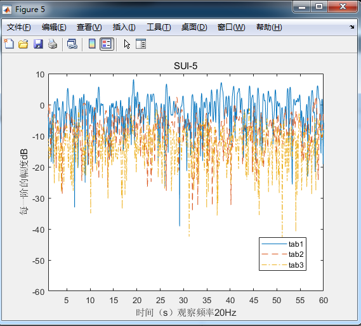The width and height of the screenshot is (361, 326).
Task: Open the 编辑(E) menu
Action: point(54,27)
